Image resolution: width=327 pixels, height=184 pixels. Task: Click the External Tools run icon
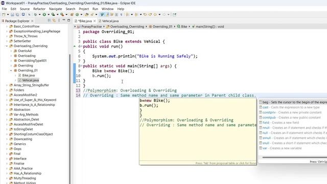(62, 15)
